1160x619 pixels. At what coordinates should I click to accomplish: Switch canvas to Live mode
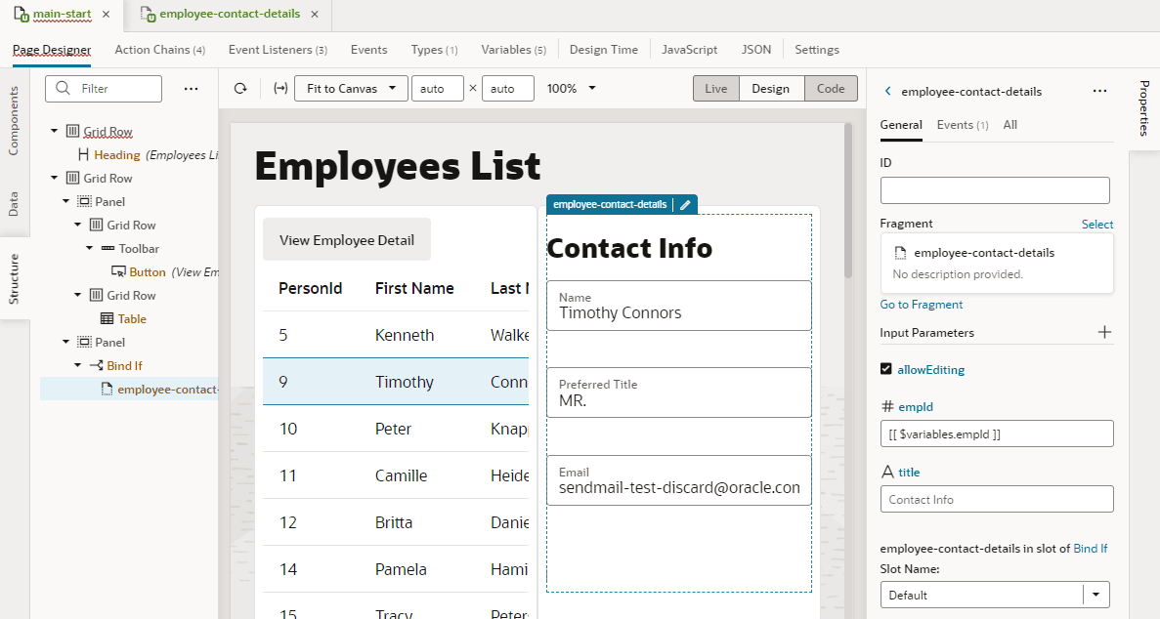pos(716,89)
